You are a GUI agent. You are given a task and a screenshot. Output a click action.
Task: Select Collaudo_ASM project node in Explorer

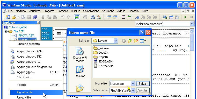(18, 27)
